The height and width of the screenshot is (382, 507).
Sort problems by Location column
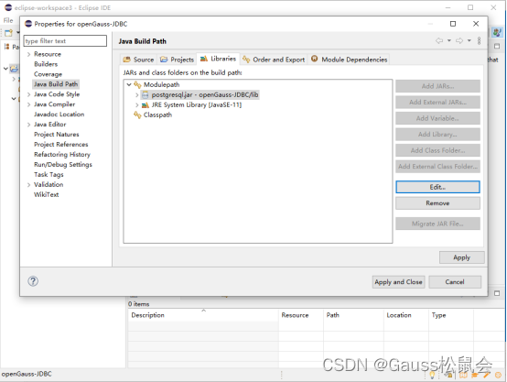click(406, 315)
